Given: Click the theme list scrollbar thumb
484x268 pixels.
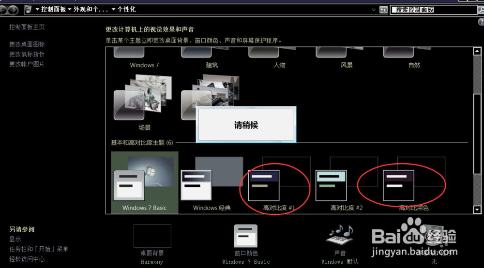Looking at the screenshot, I should [477, 134].
